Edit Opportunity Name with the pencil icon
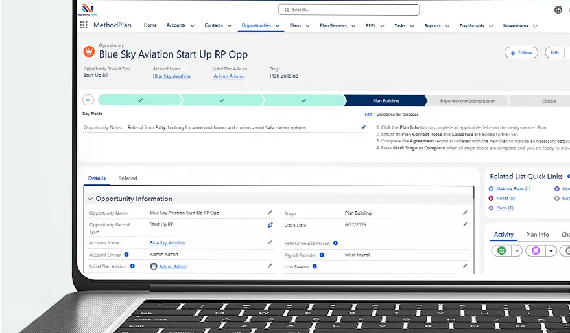 270,212
